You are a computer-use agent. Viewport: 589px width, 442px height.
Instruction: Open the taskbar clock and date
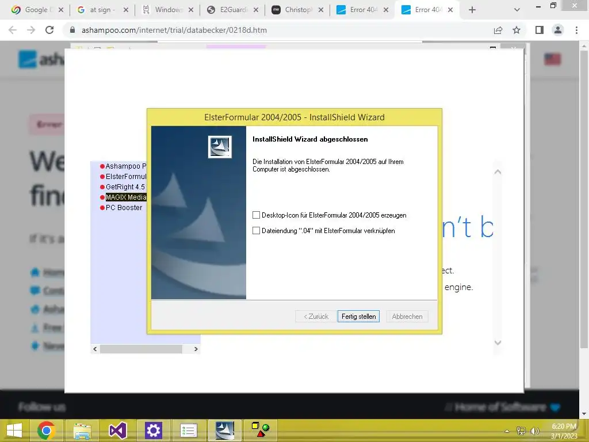(x=564, y=431)
